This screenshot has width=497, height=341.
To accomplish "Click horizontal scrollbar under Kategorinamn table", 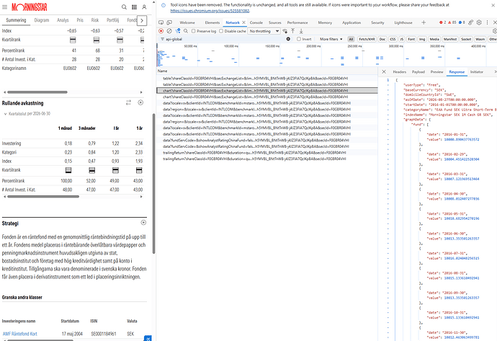I will pos(37,92).
